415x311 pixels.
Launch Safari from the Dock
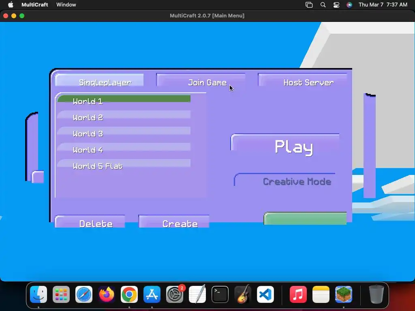tap(84, 294)
